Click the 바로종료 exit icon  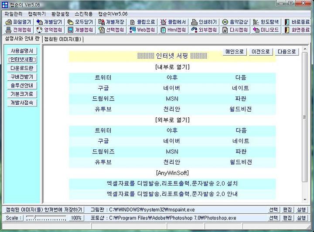(x=287, y=22)
